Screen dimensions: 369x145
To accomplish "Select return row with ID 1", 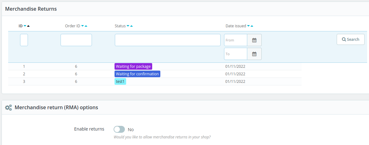I will [x=155, y=67].
